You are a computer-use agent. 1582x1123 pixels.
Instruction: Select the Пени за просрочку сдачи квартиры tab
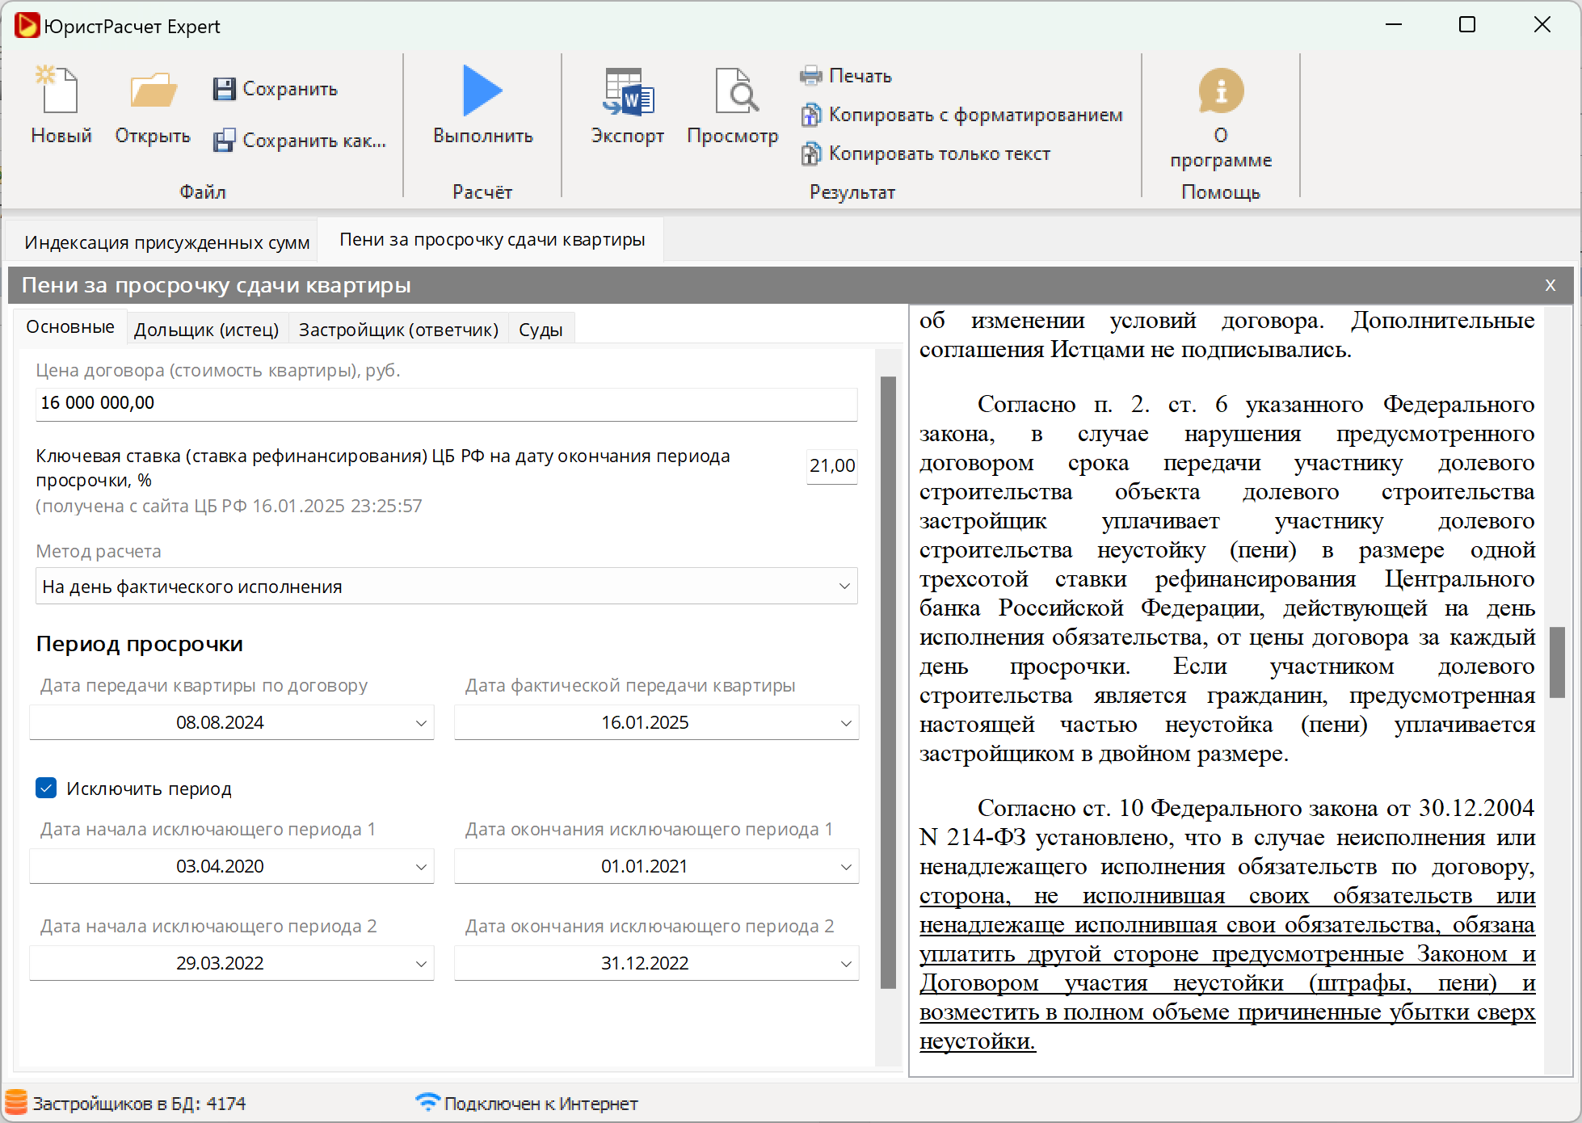tap(492, 240)
